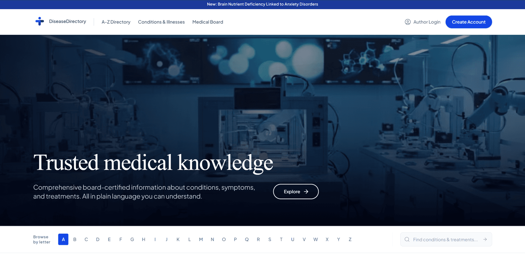Click the Comprehensive board-certified information paragraph

[x=144, y=192]
